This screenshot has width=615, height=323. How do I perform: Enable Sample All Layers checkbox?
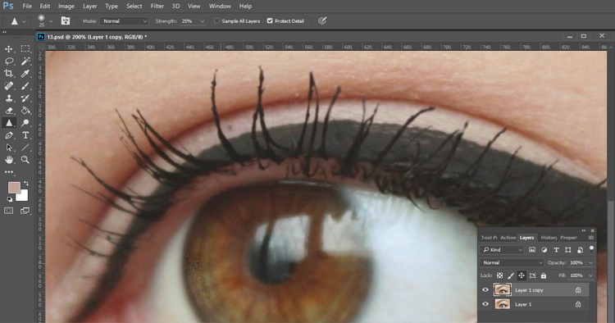216,20
